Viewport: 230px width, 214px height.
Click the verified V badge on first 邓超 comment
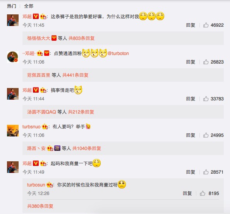[x=36, y=16]
